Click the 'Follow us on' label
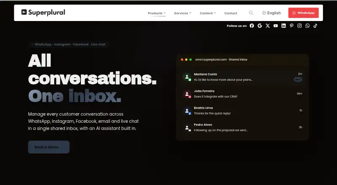The image size is (337, 185). click(237, 26)
